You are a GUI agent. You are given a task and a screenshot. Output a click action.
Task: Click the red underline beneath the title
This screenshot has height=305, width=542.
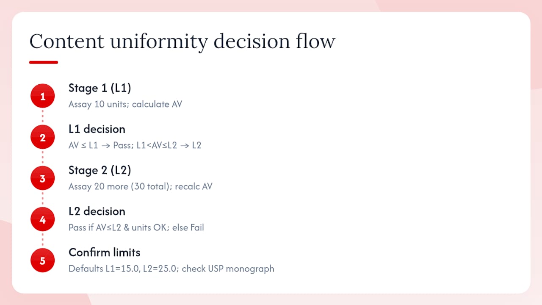click(x=44, y=62)
